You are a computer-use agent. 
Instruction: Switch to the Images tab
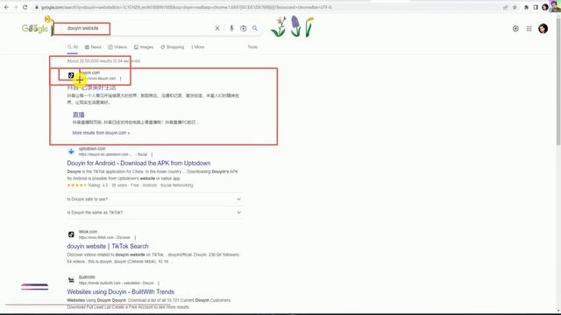click(x=144, y=47)
